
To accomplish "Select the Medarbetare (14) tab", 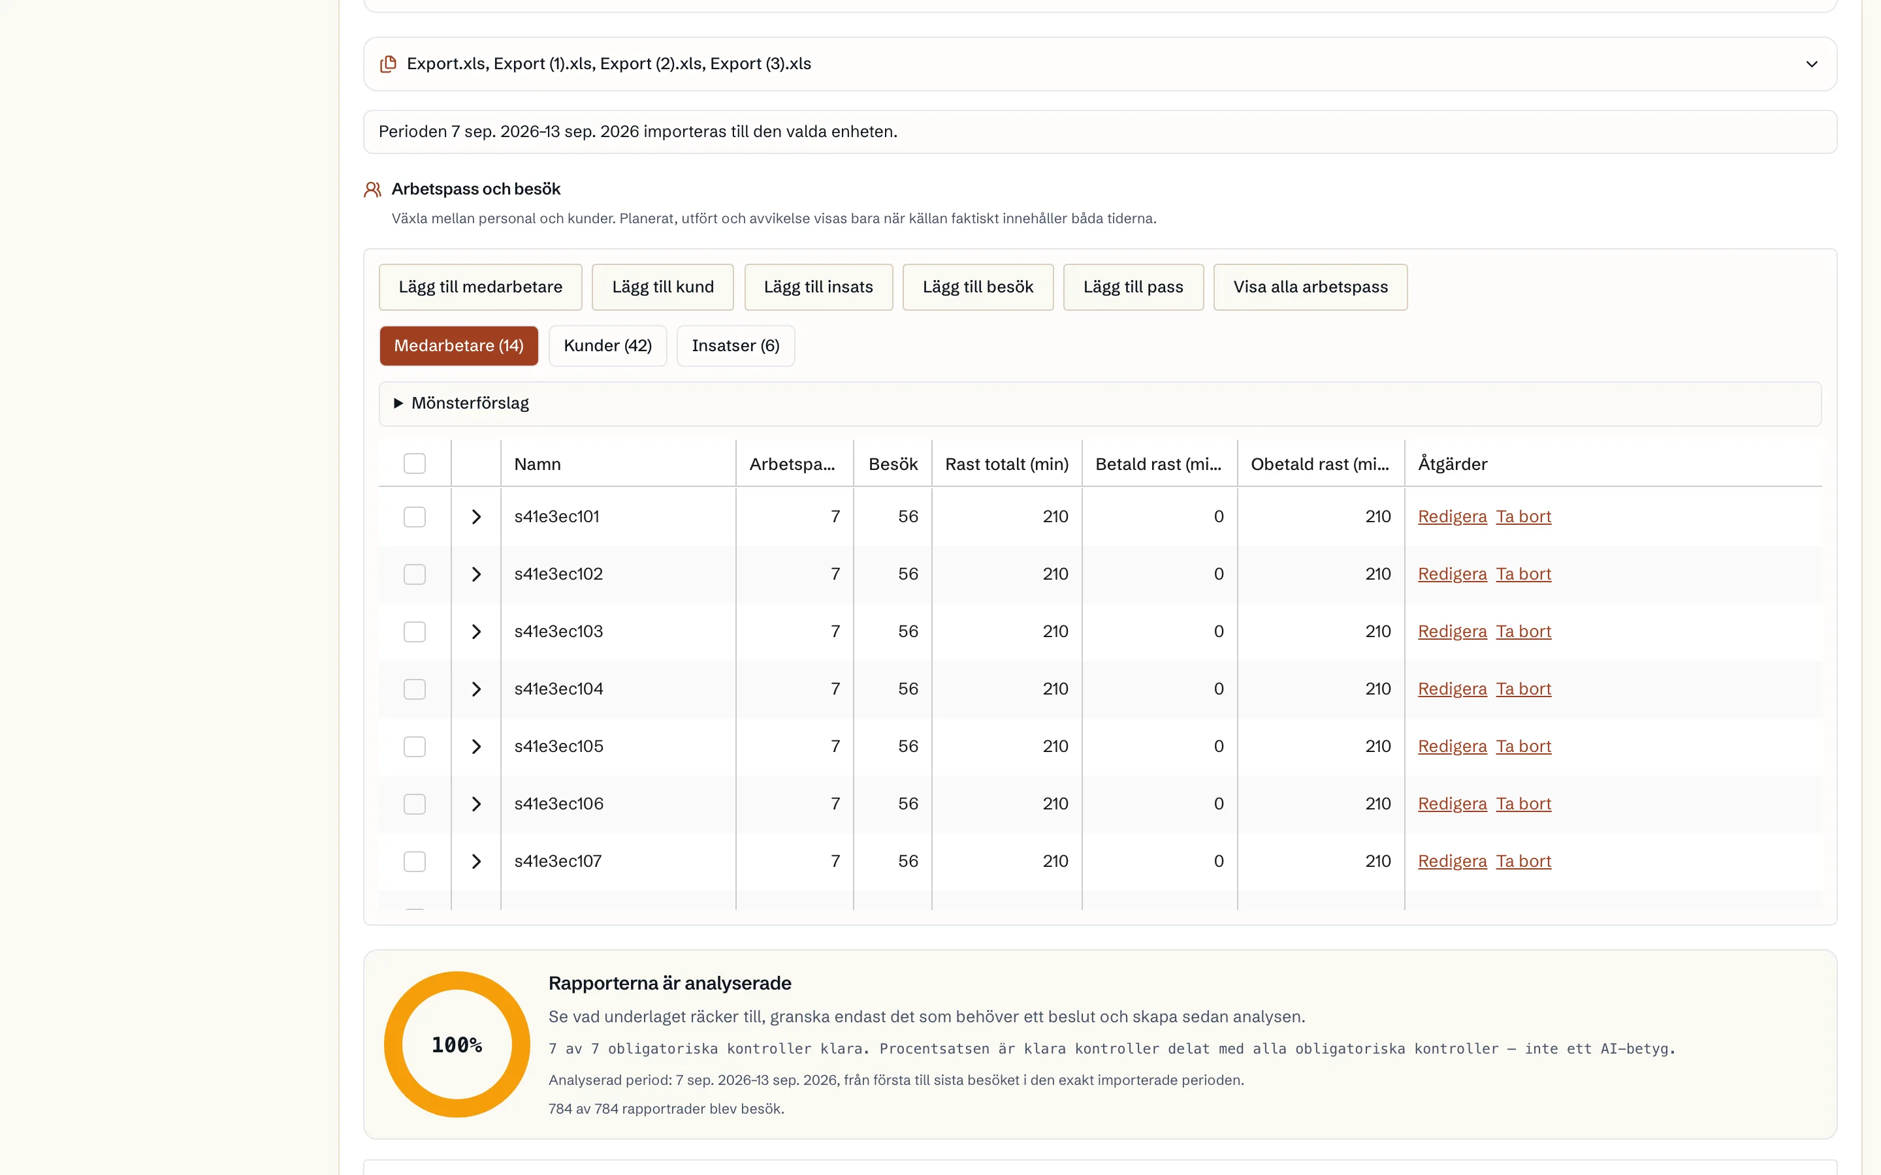I will tap(458, 346).
